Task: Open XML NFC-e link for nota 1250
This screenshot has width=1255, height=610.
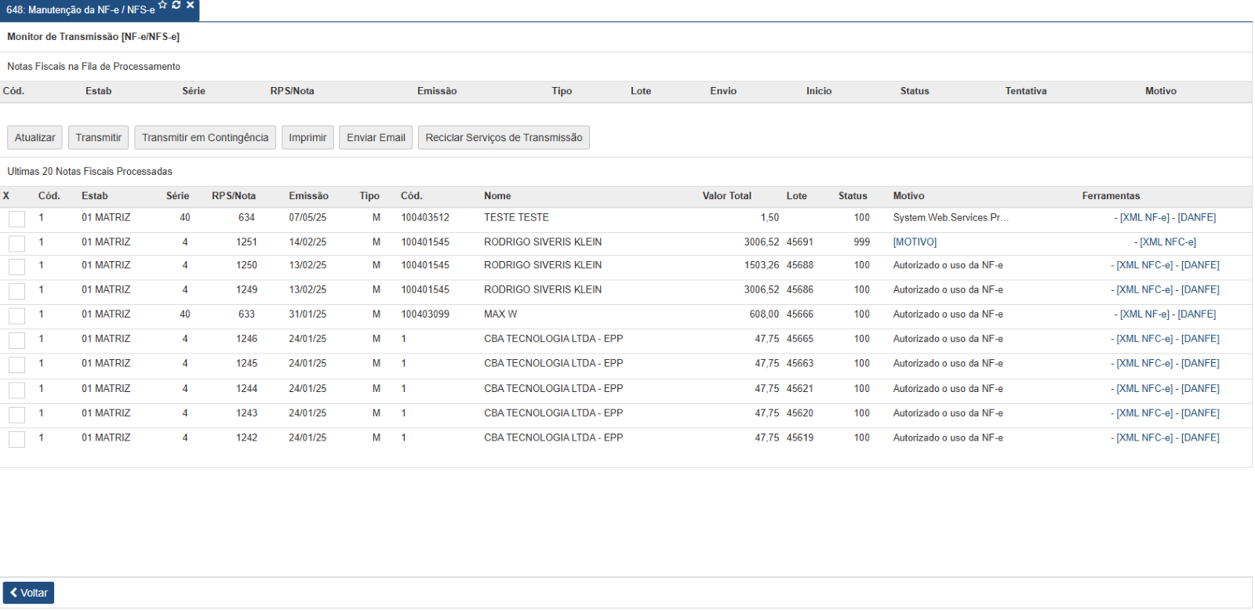Action: pyautogui.click(x=1144, y=266)
